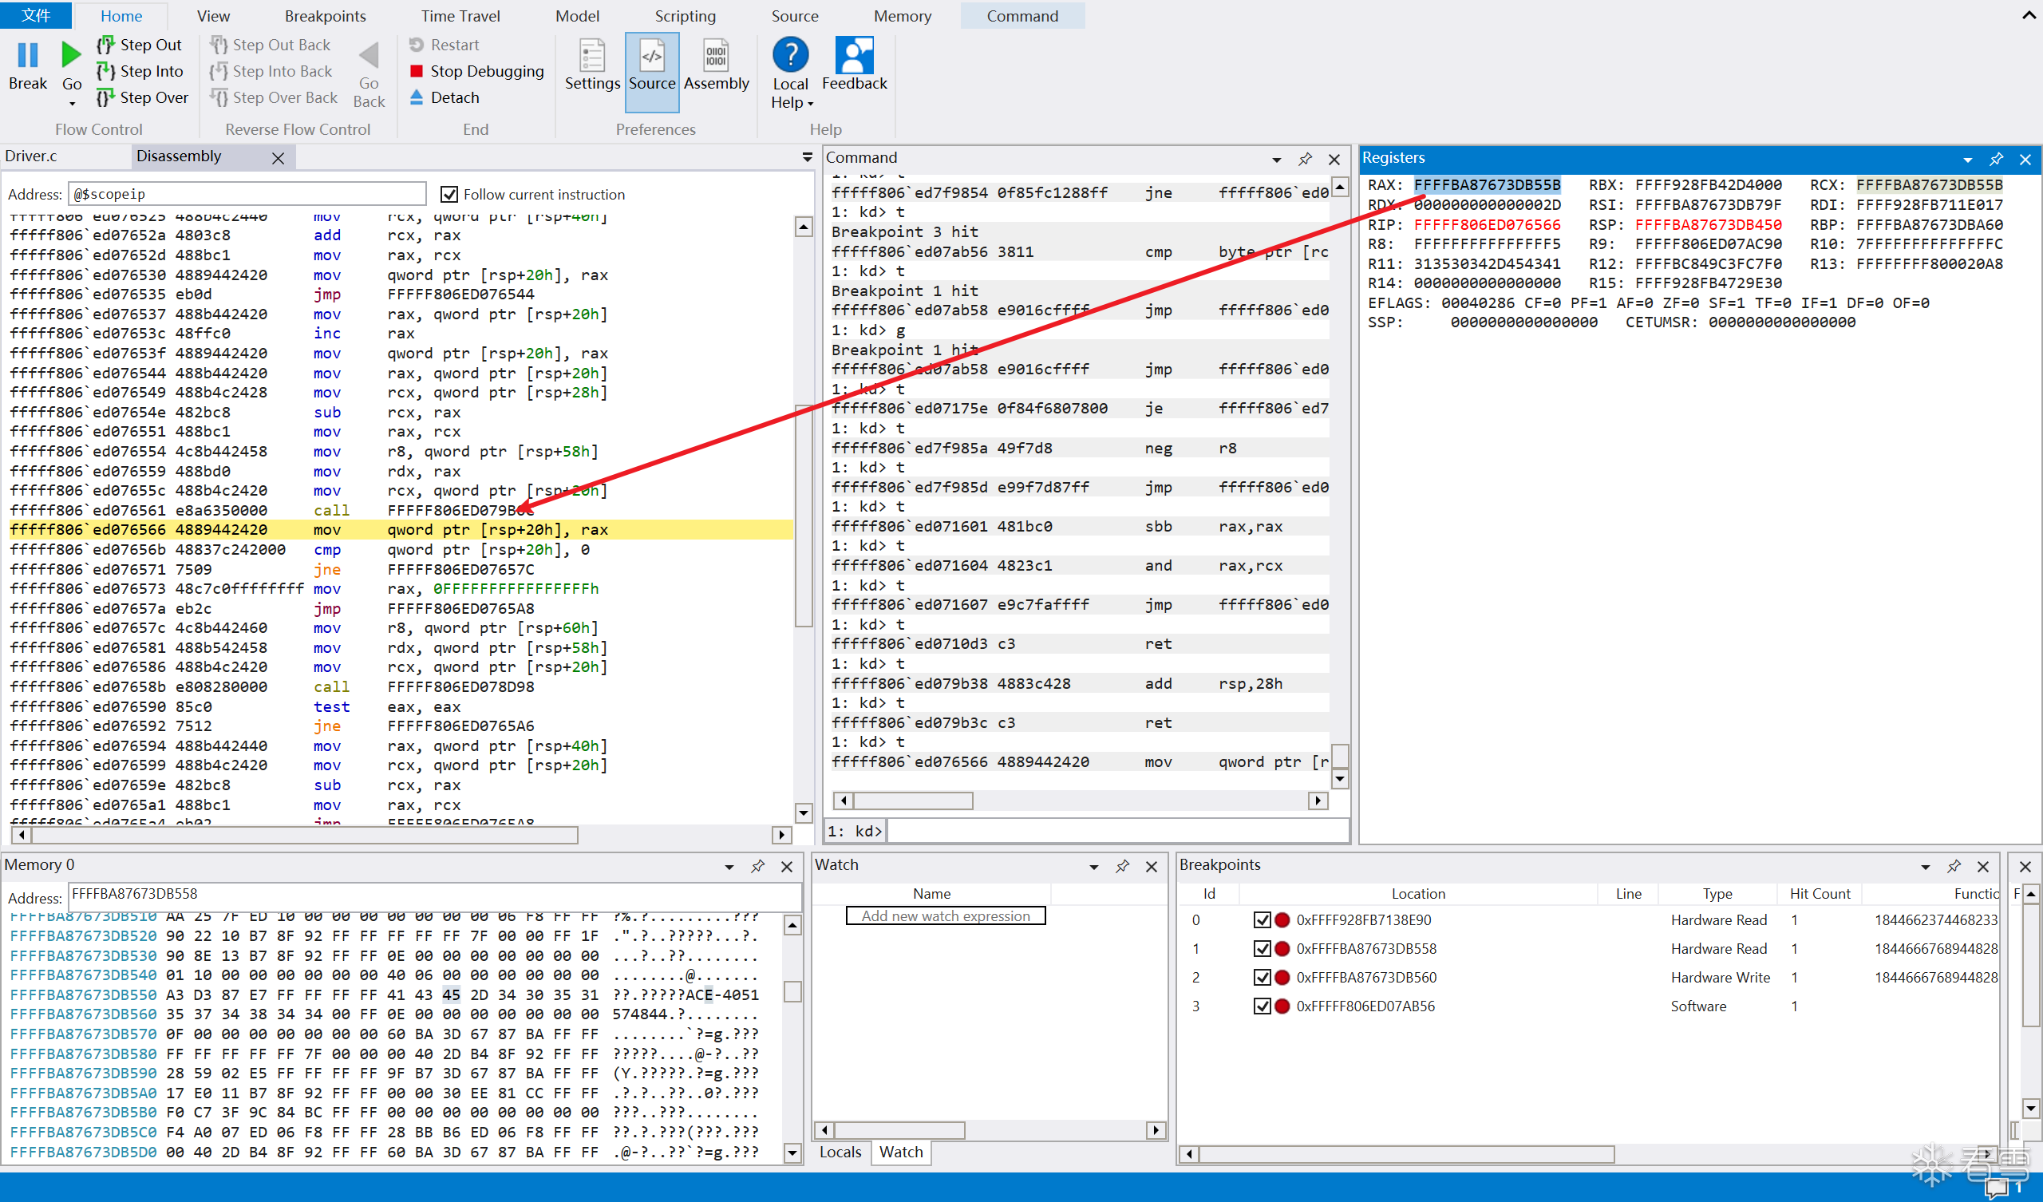The image size is (2043, 1202).
Task: Click the Step Over button
Action: pos(143,97)
